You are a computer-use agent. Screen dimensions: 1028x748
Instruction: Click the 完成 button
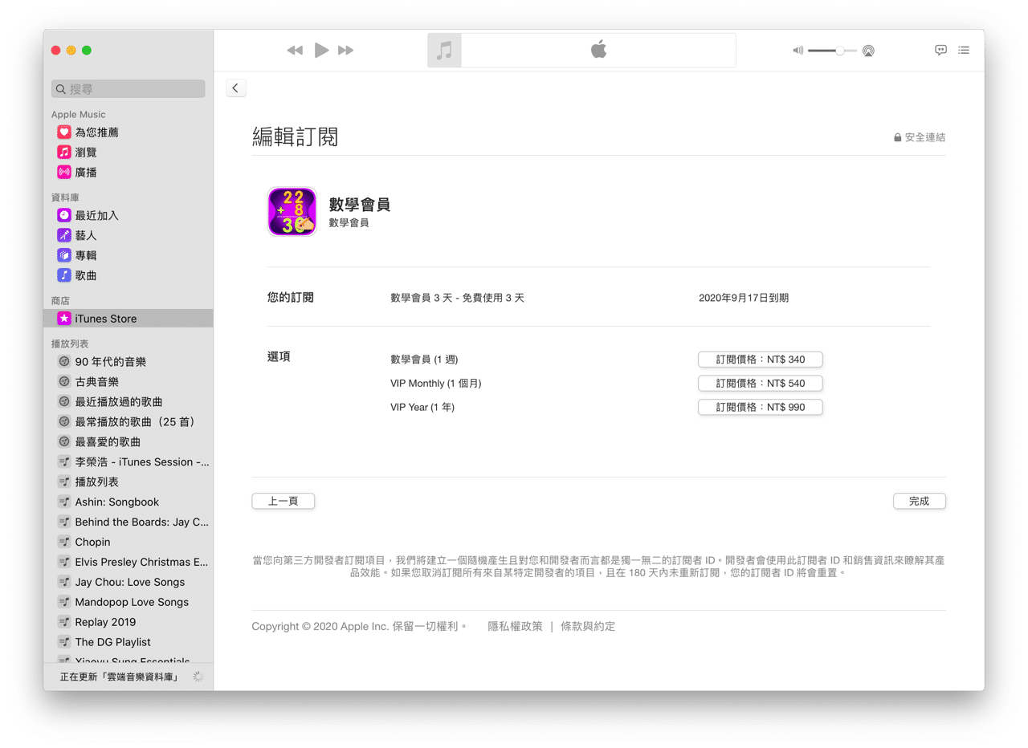click(920, 501)
